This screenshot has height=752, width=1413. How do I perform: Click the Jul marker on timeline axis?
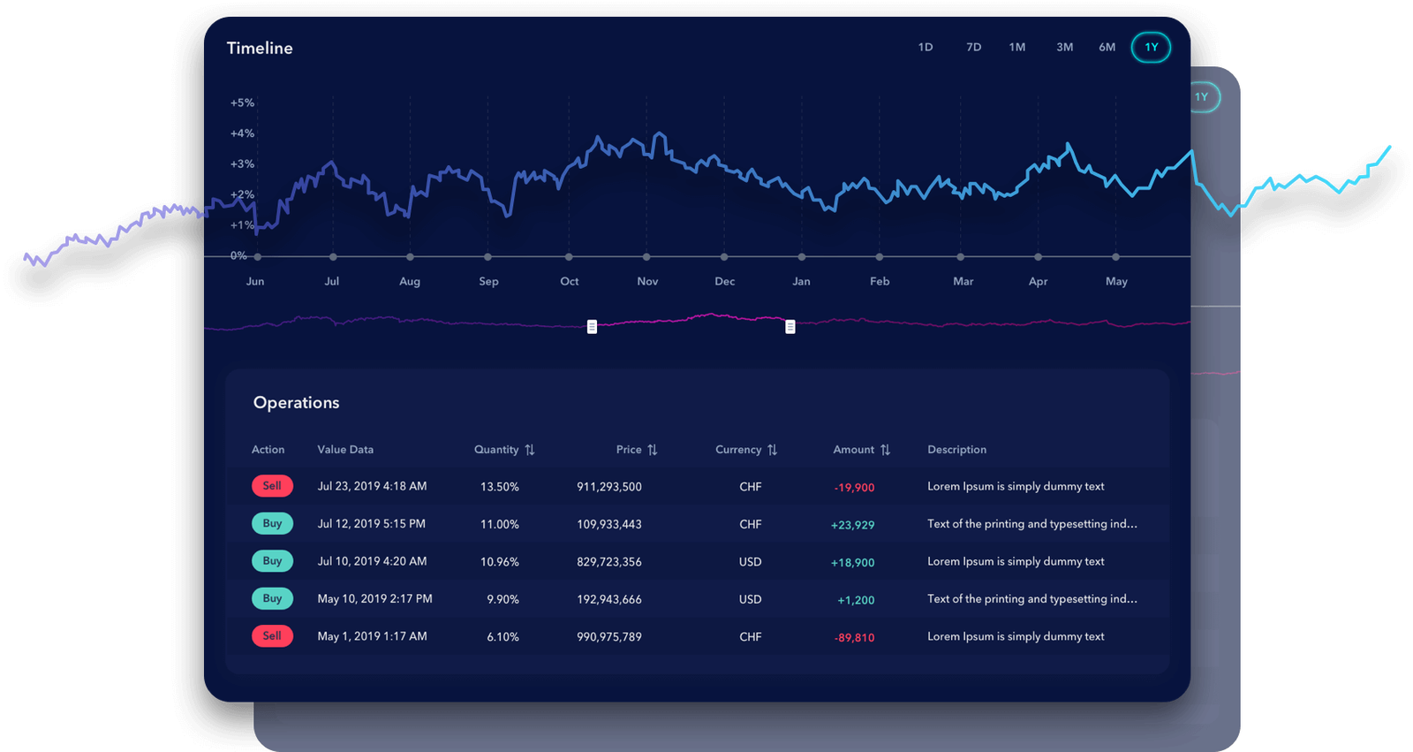[333, 257]
